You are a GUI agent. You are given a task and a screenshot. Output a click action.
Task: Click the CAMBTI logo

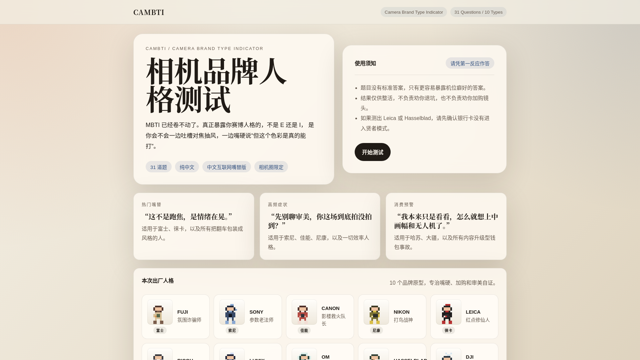(x=149, y=12)
